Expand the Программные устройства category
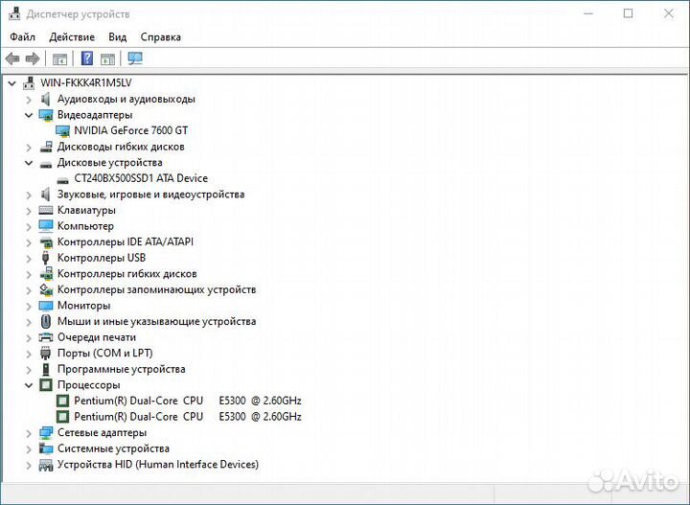 click(29, 370)
